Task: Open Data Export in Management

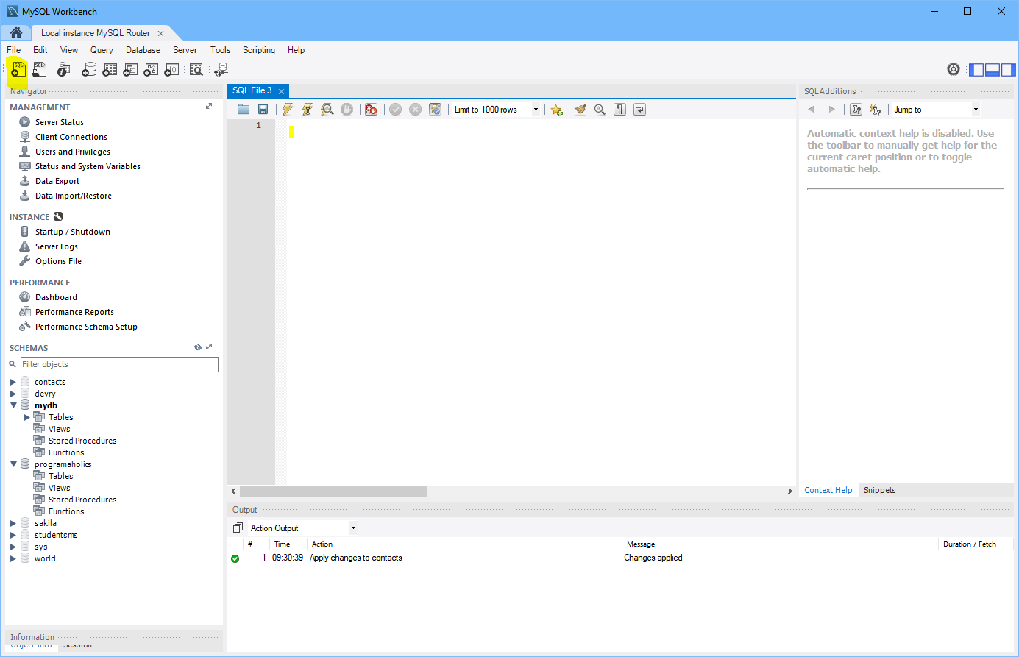Action: 57,181
